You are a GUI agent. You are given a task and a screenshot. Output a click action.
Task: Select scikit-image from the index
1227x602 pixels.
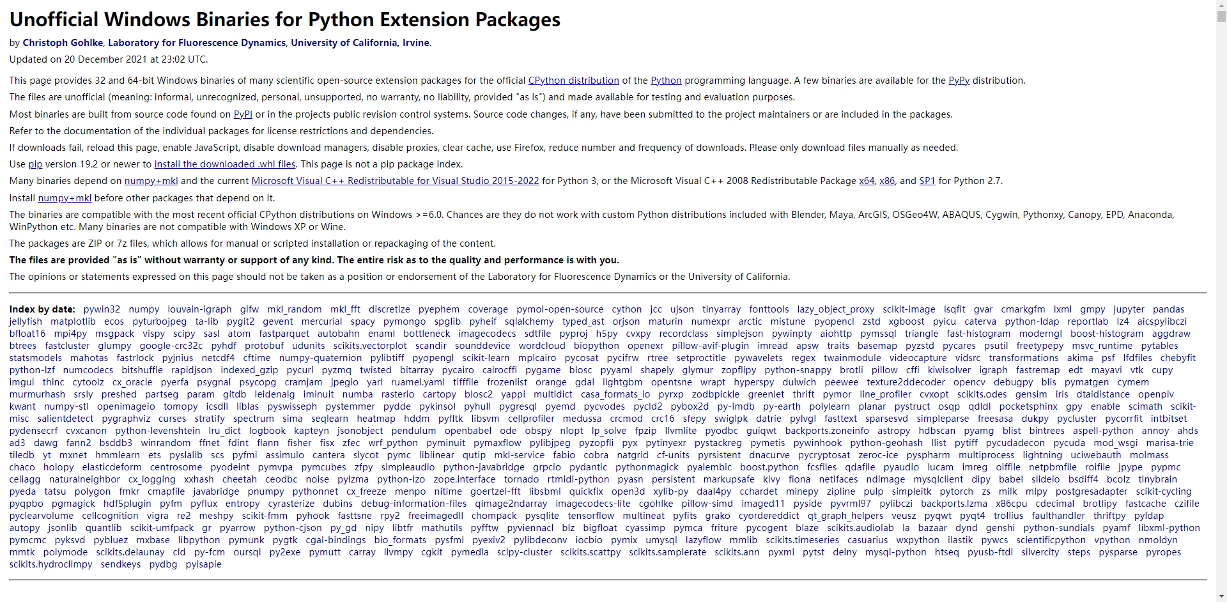tap(909, 309)
